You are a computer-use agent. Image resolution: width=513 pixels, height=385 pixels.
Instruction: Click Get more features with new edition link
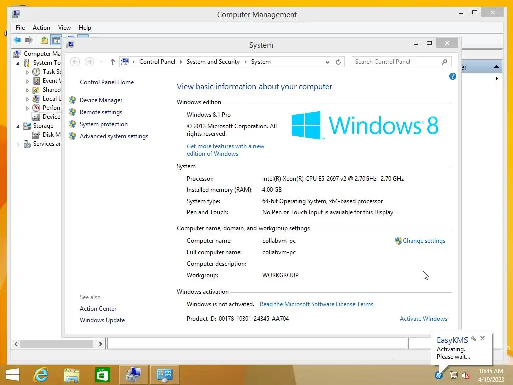pyautogui.click(x=225, y=150)
